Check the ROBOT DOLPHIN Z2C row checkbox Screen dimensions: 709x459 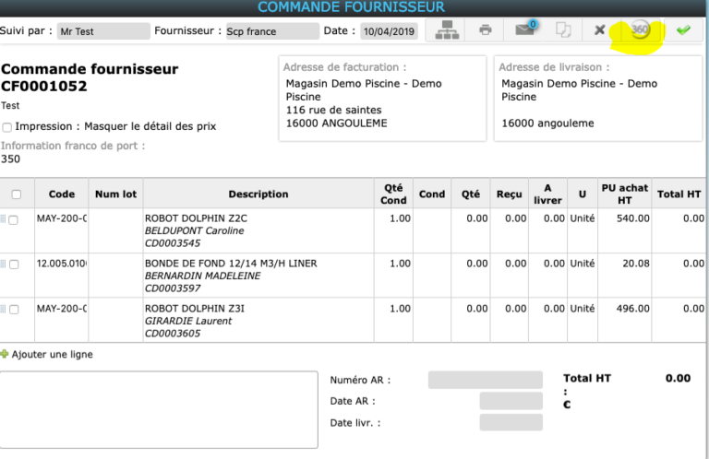pyautogui.click(x=14, y=219)
